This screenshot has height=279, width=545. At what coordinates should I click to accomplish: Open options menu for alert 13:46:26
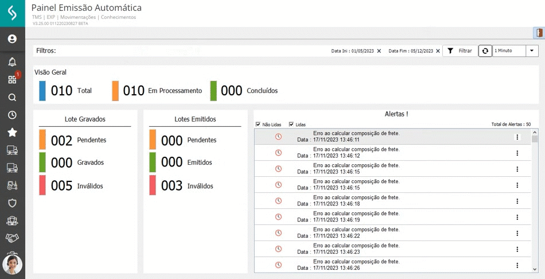pos(517,265)
